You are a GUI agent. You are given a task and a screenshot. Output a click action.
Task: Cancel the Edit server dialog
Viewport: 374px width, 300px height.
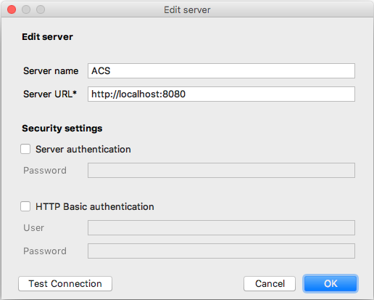[270, 283]
